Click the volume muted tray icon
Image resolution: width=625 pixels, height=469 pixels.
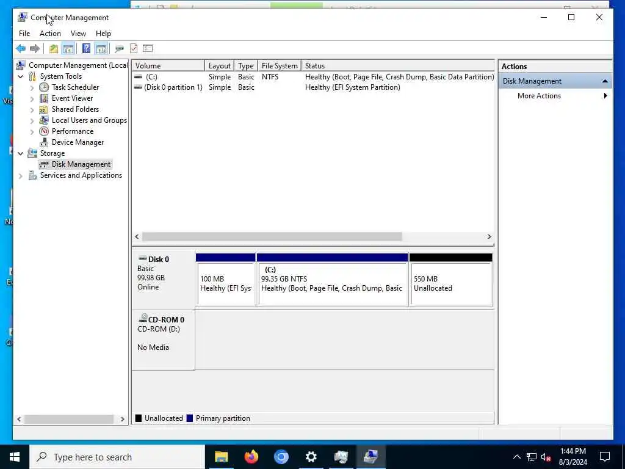pyautogui.click(x=546, y=457)
